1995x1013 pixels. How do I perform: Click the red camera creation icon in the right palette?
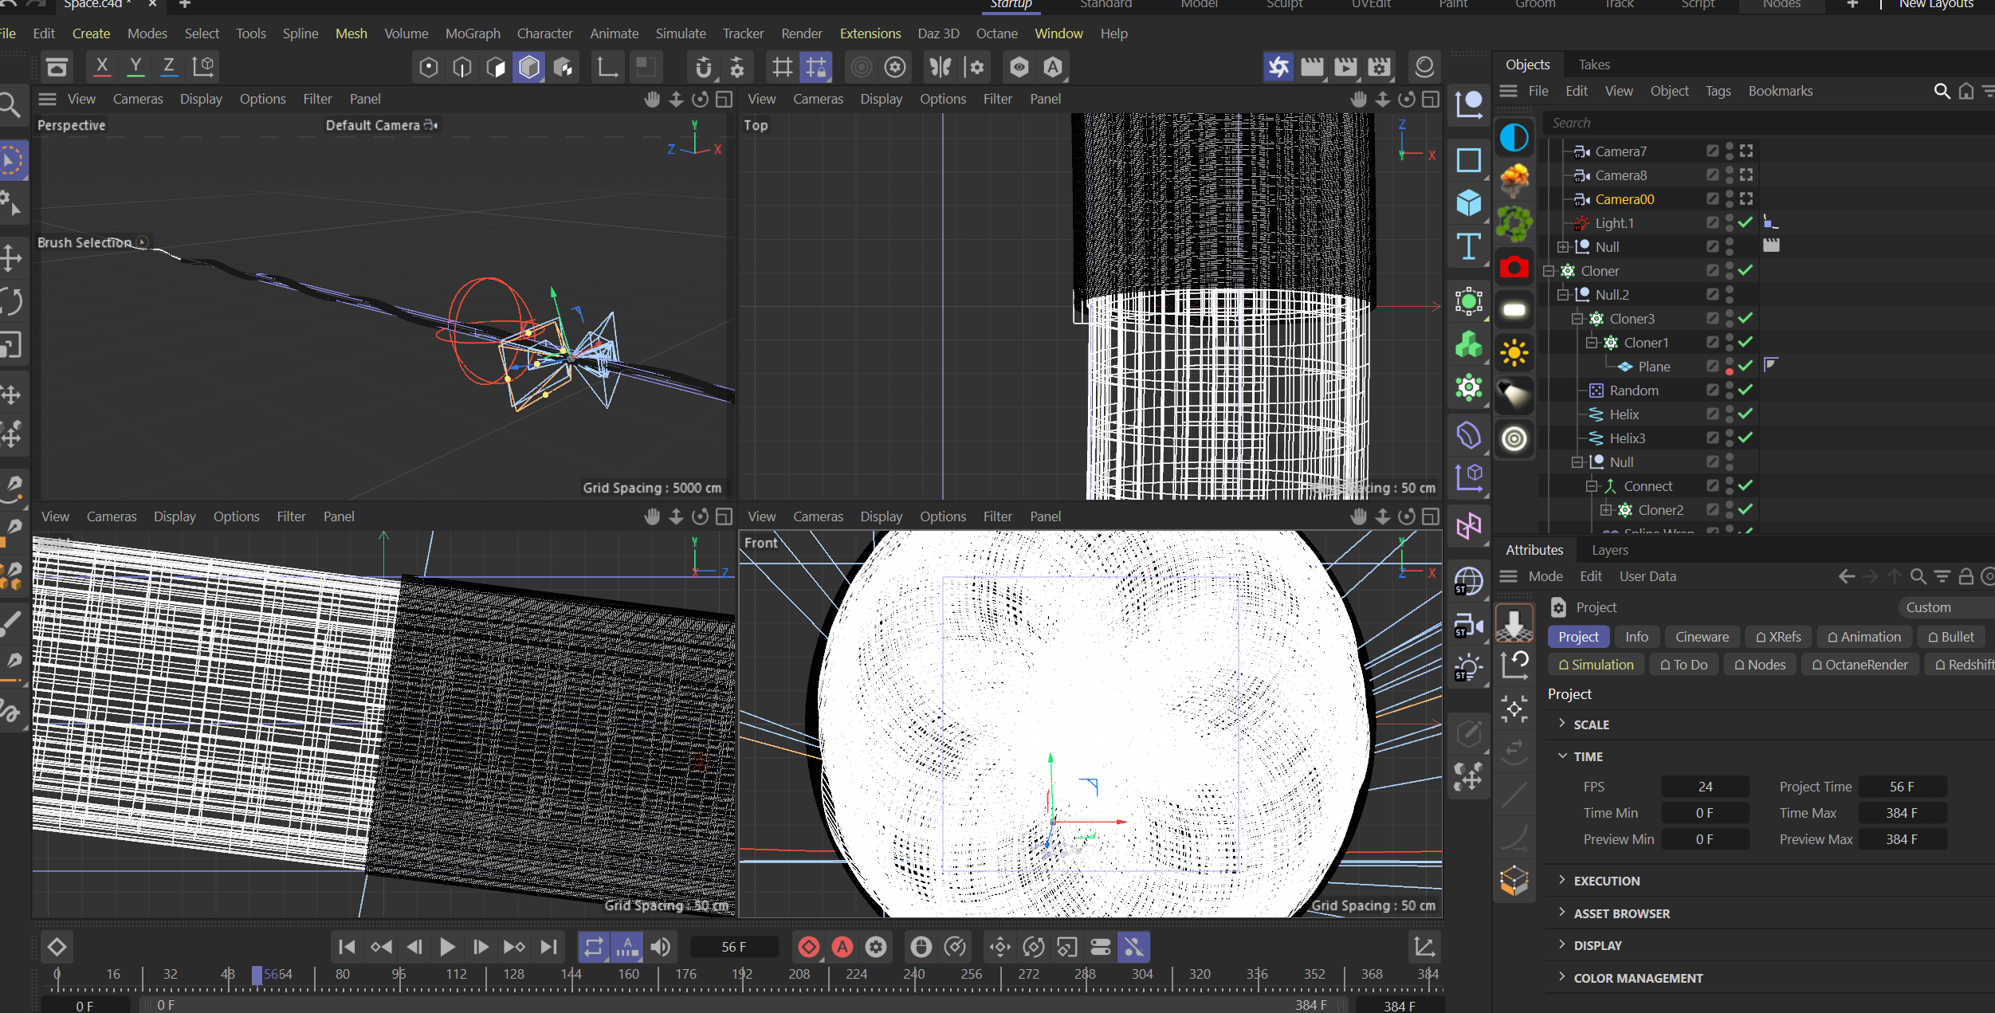1513,267
